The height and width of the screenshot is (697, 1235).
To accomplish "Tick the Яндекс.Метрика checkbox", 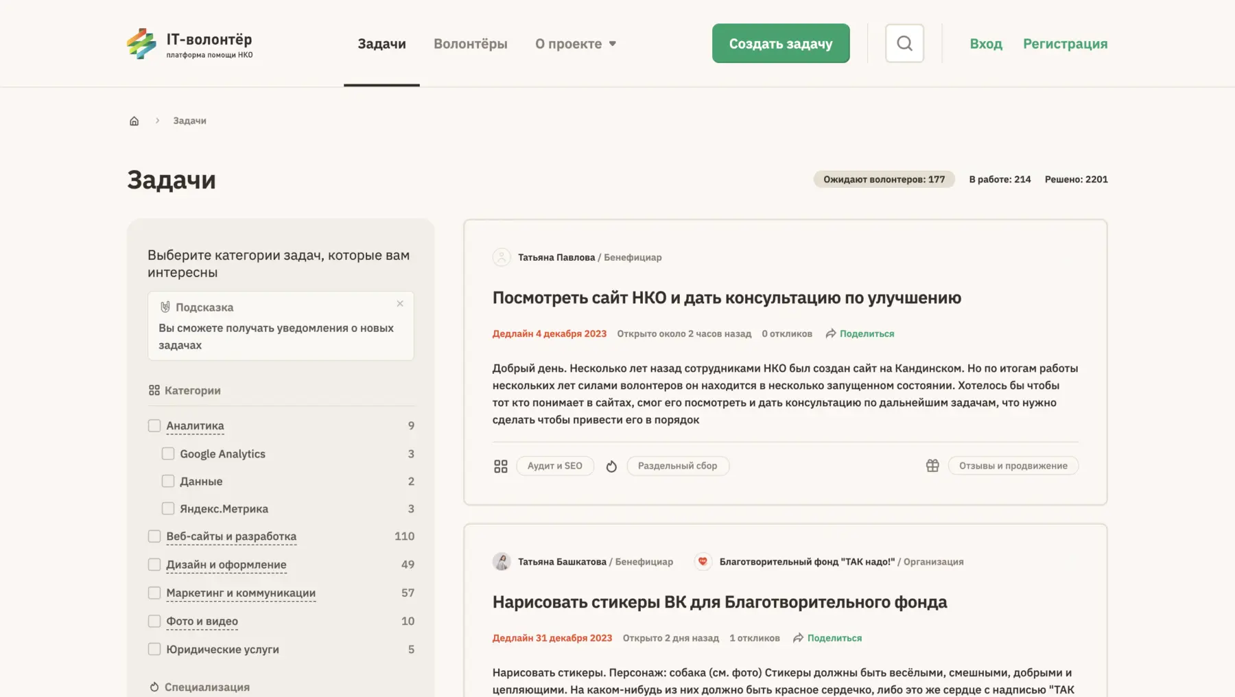I will coord(168,508).
